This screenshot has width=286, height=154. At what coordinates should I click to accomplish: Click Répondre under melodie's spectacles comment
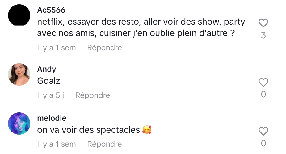(x=104, y=144)
